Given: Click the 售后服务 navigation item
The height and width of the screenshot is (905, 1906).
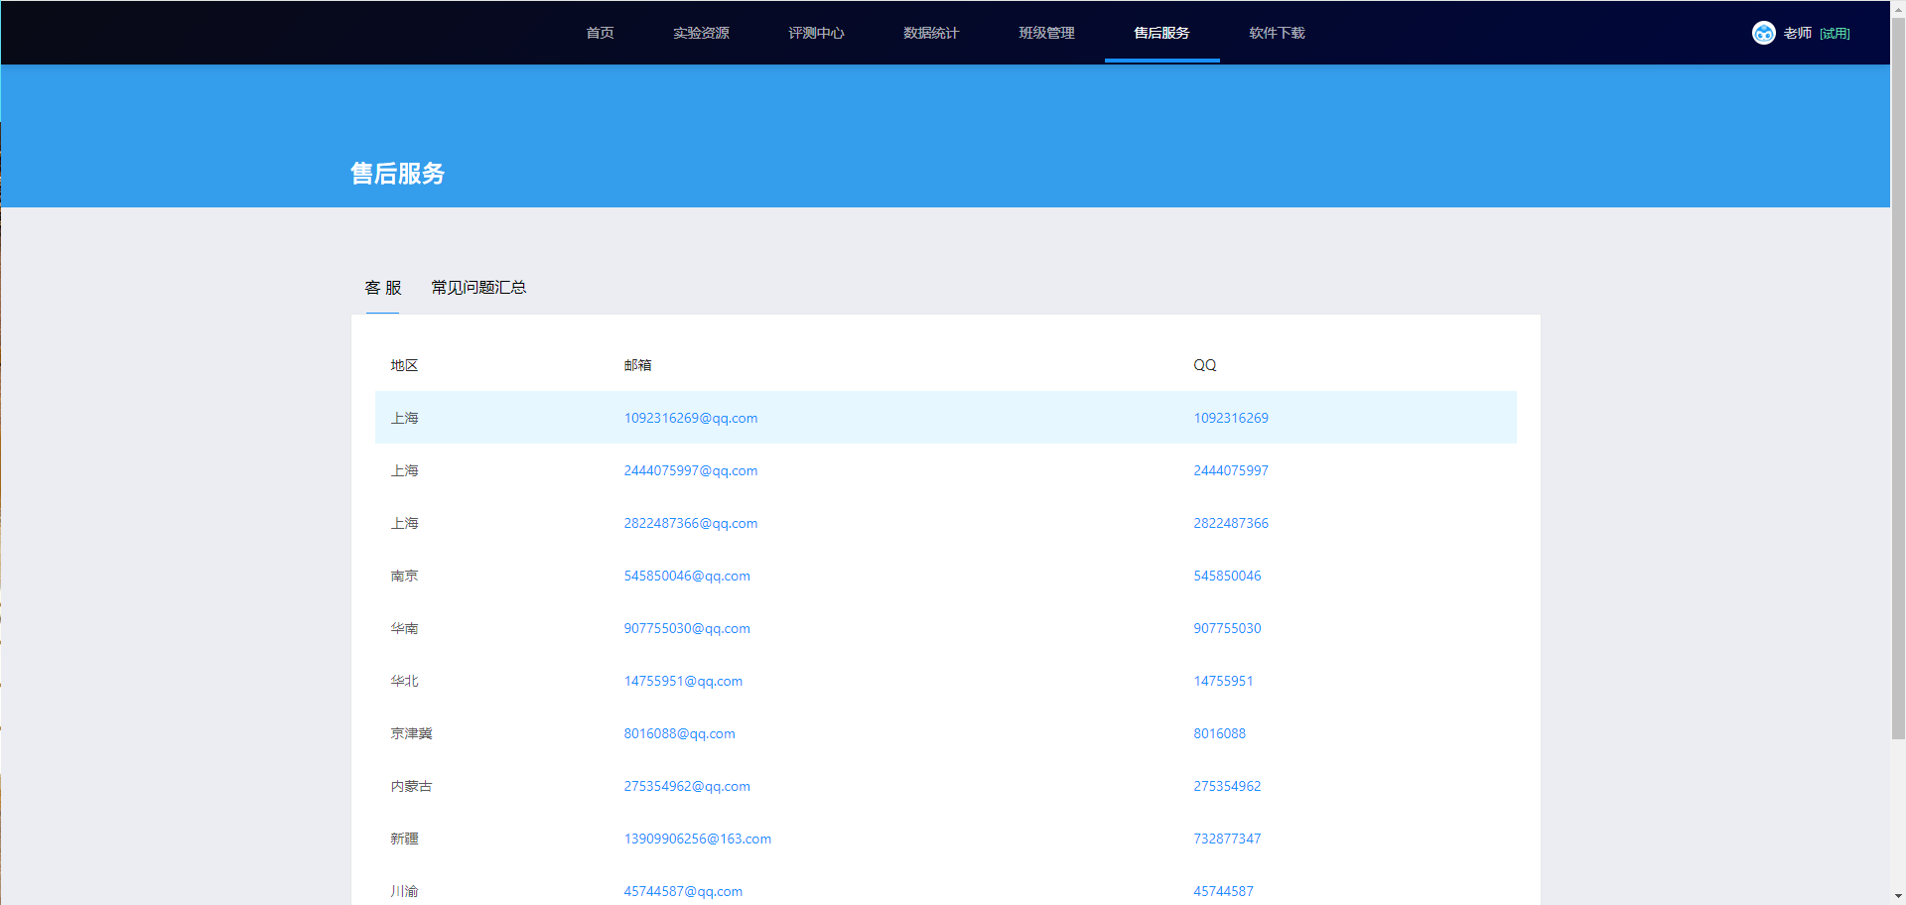Looking at the screenshot, I should 1161,33.
